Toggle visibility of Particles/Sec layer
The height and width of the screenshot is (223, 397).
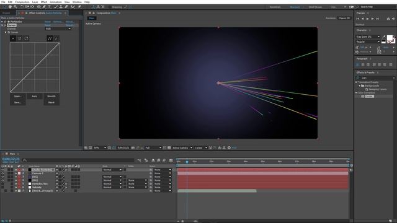2,184
